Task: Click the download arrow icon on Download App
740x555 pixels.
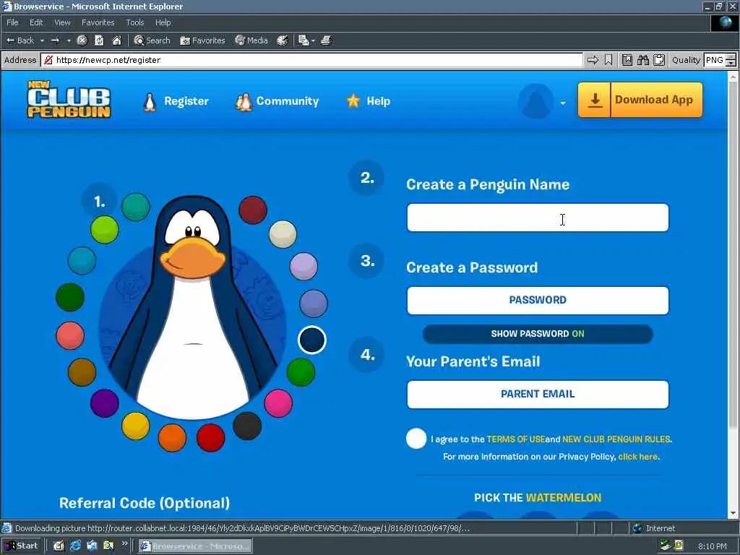Action: click(x=595, y=100)
